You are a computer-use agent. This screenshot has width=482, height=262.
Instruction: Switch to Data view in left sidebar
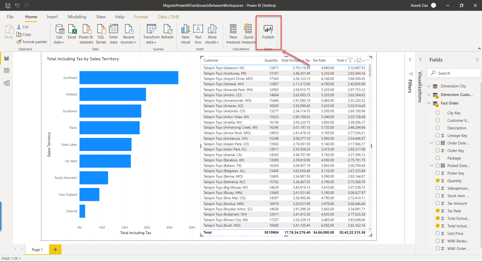7,71
